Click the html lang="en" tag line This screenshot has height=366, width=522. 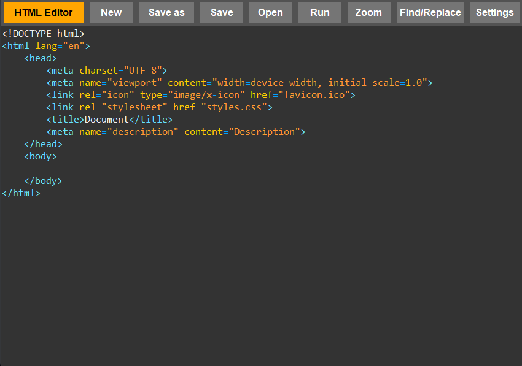pos(46,46)
